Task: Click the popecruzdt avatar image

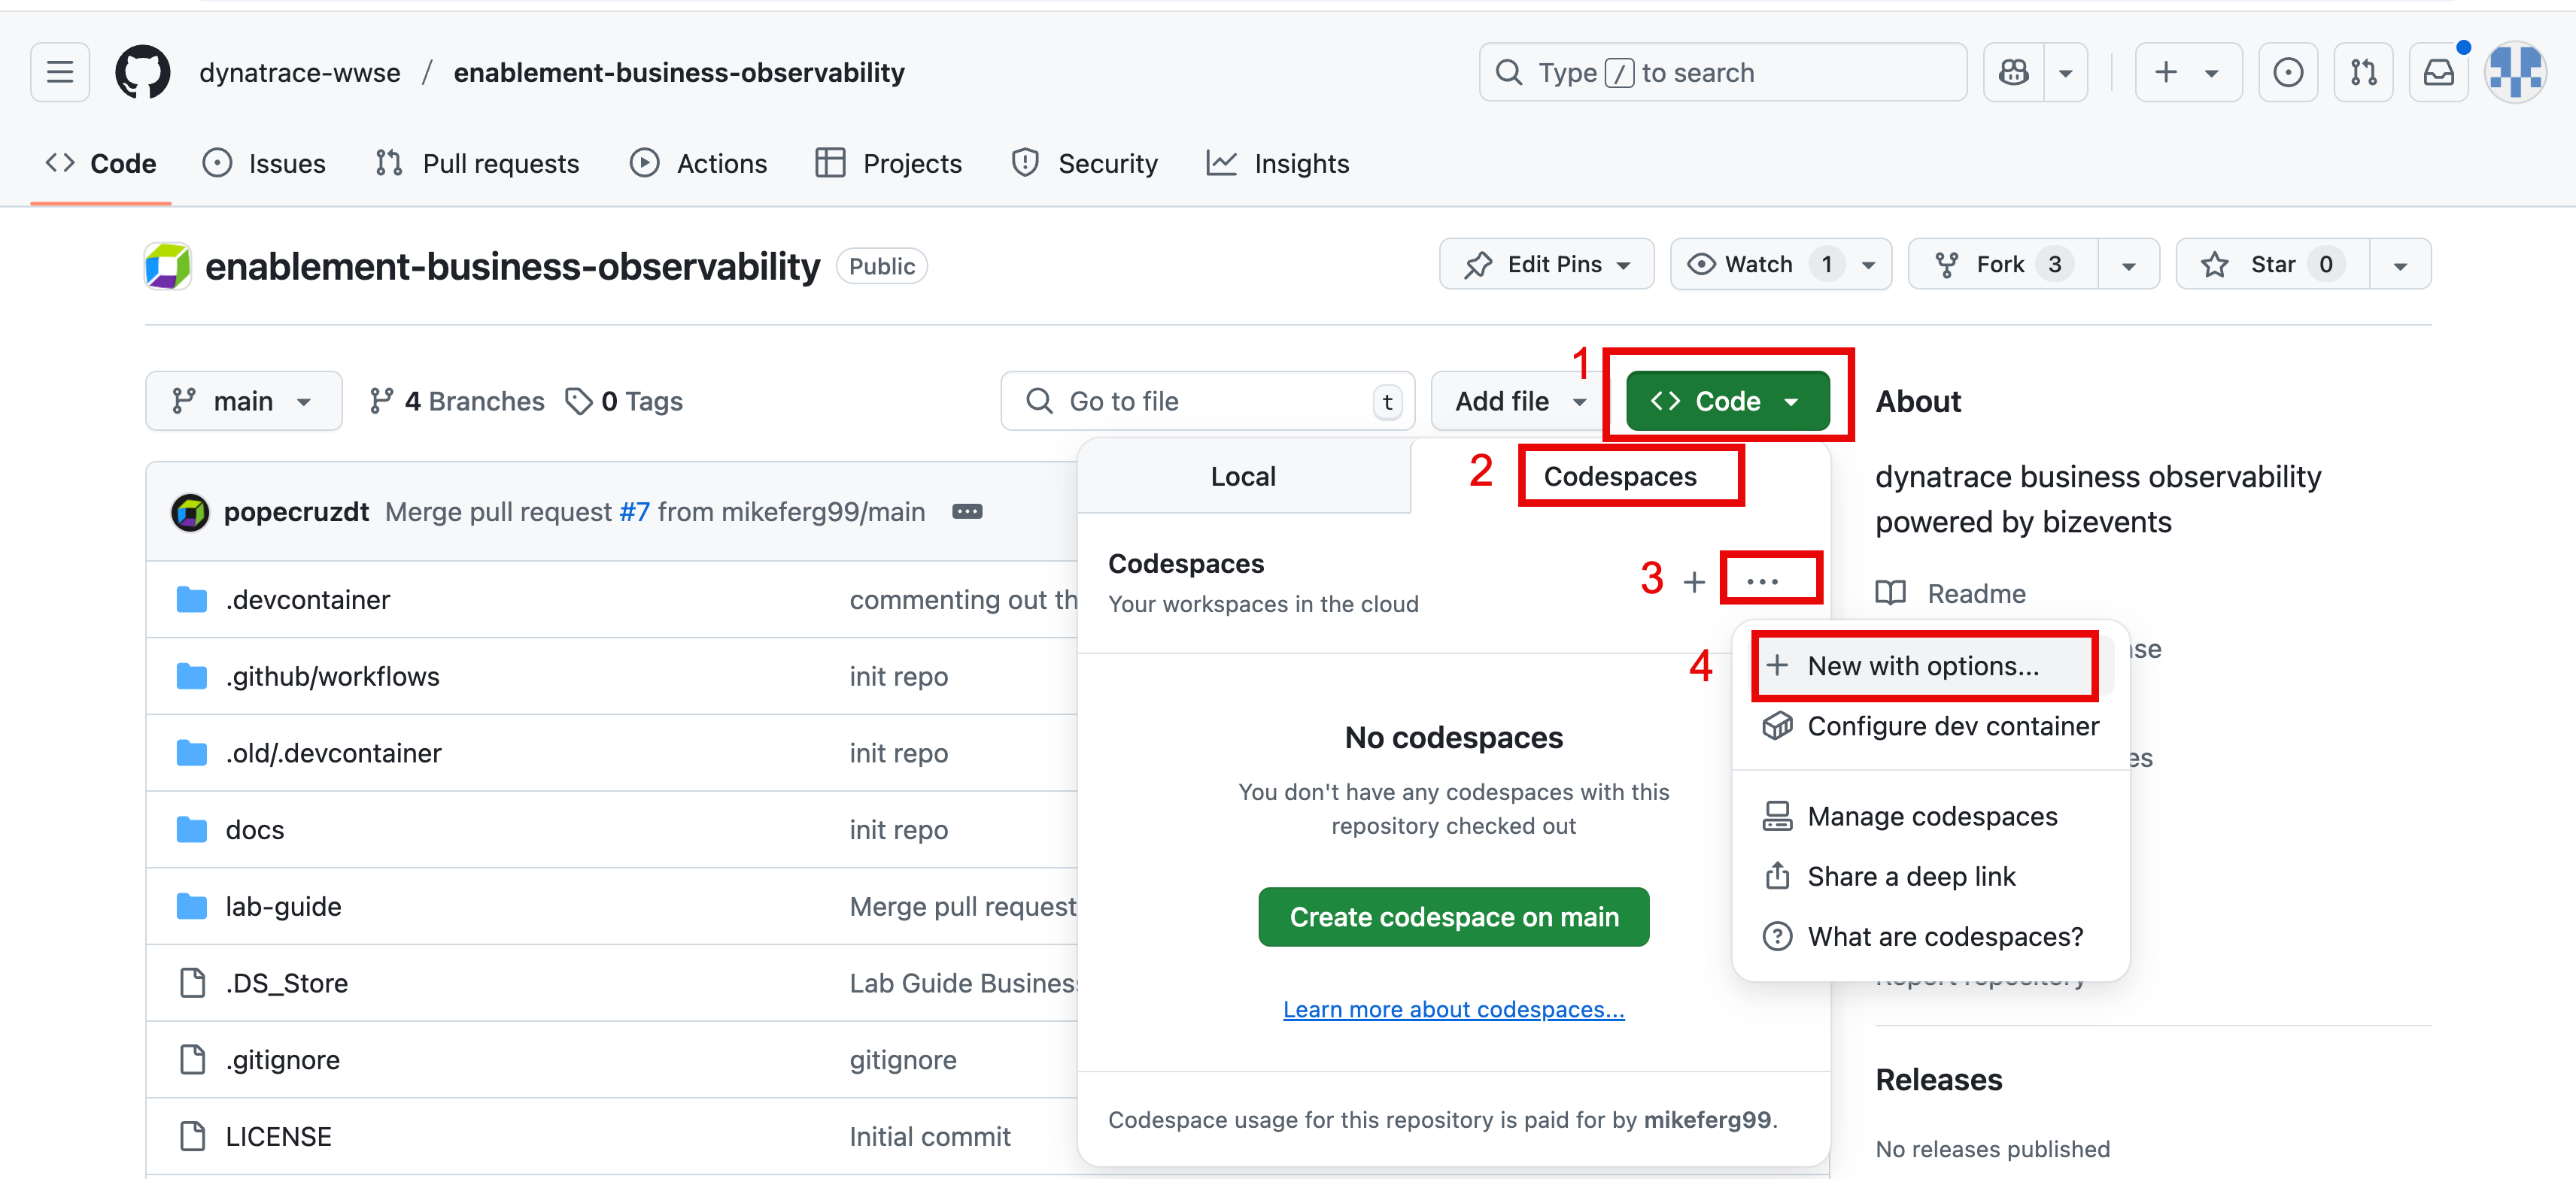Action: 190,511
